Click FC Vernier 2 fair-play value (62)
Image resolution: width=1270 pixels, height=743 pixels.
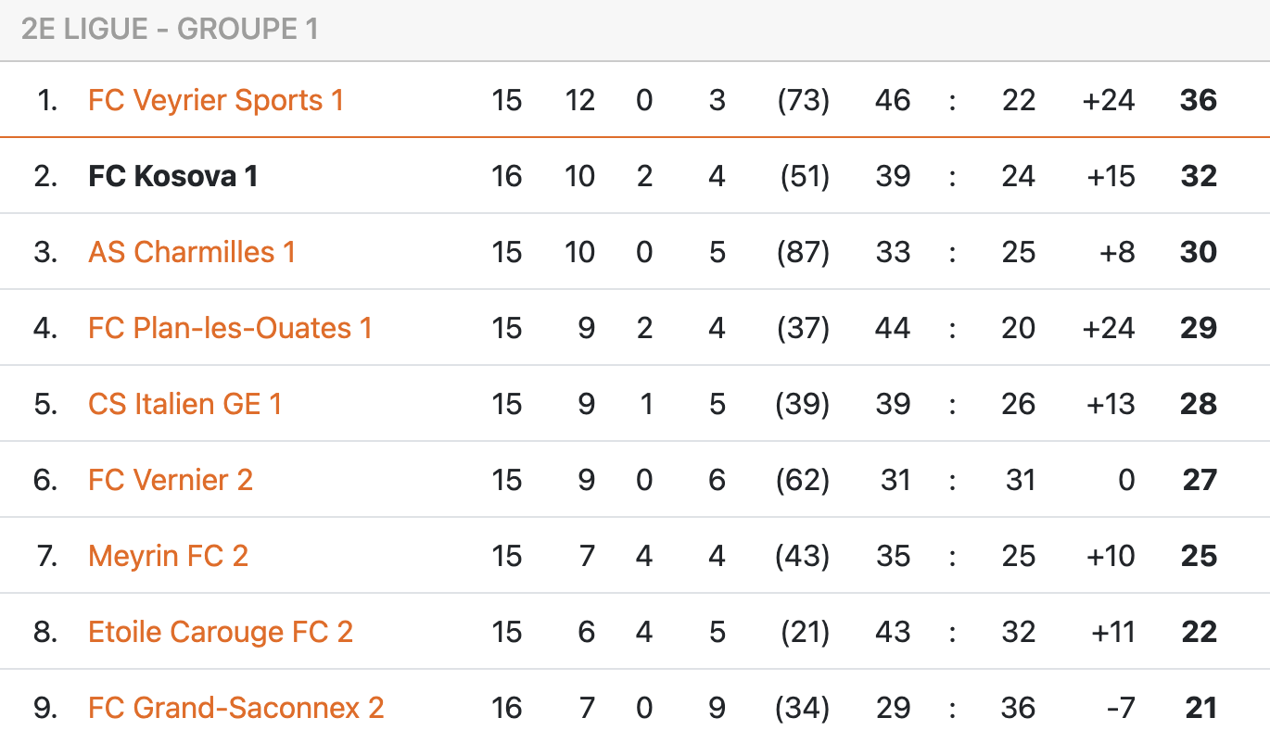tap(803, 480)
